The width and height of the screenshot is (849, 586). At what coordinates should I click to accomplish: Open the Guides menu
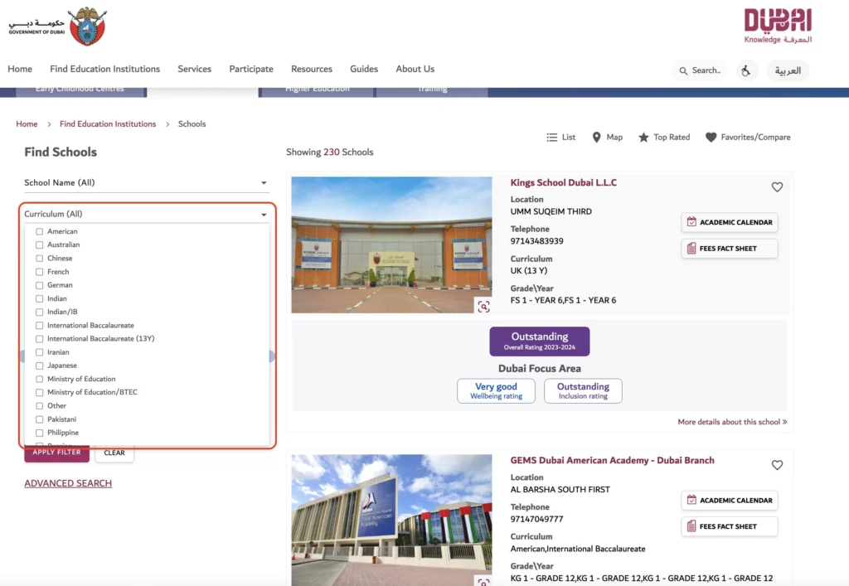coord(364,70)
